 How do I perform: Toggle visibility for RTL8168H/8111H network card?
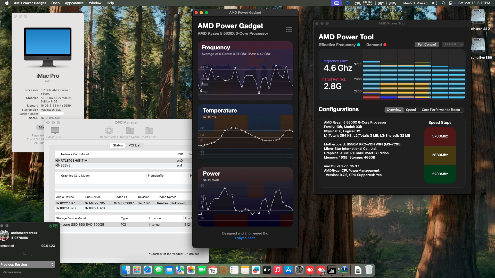[x=58, y=160]
